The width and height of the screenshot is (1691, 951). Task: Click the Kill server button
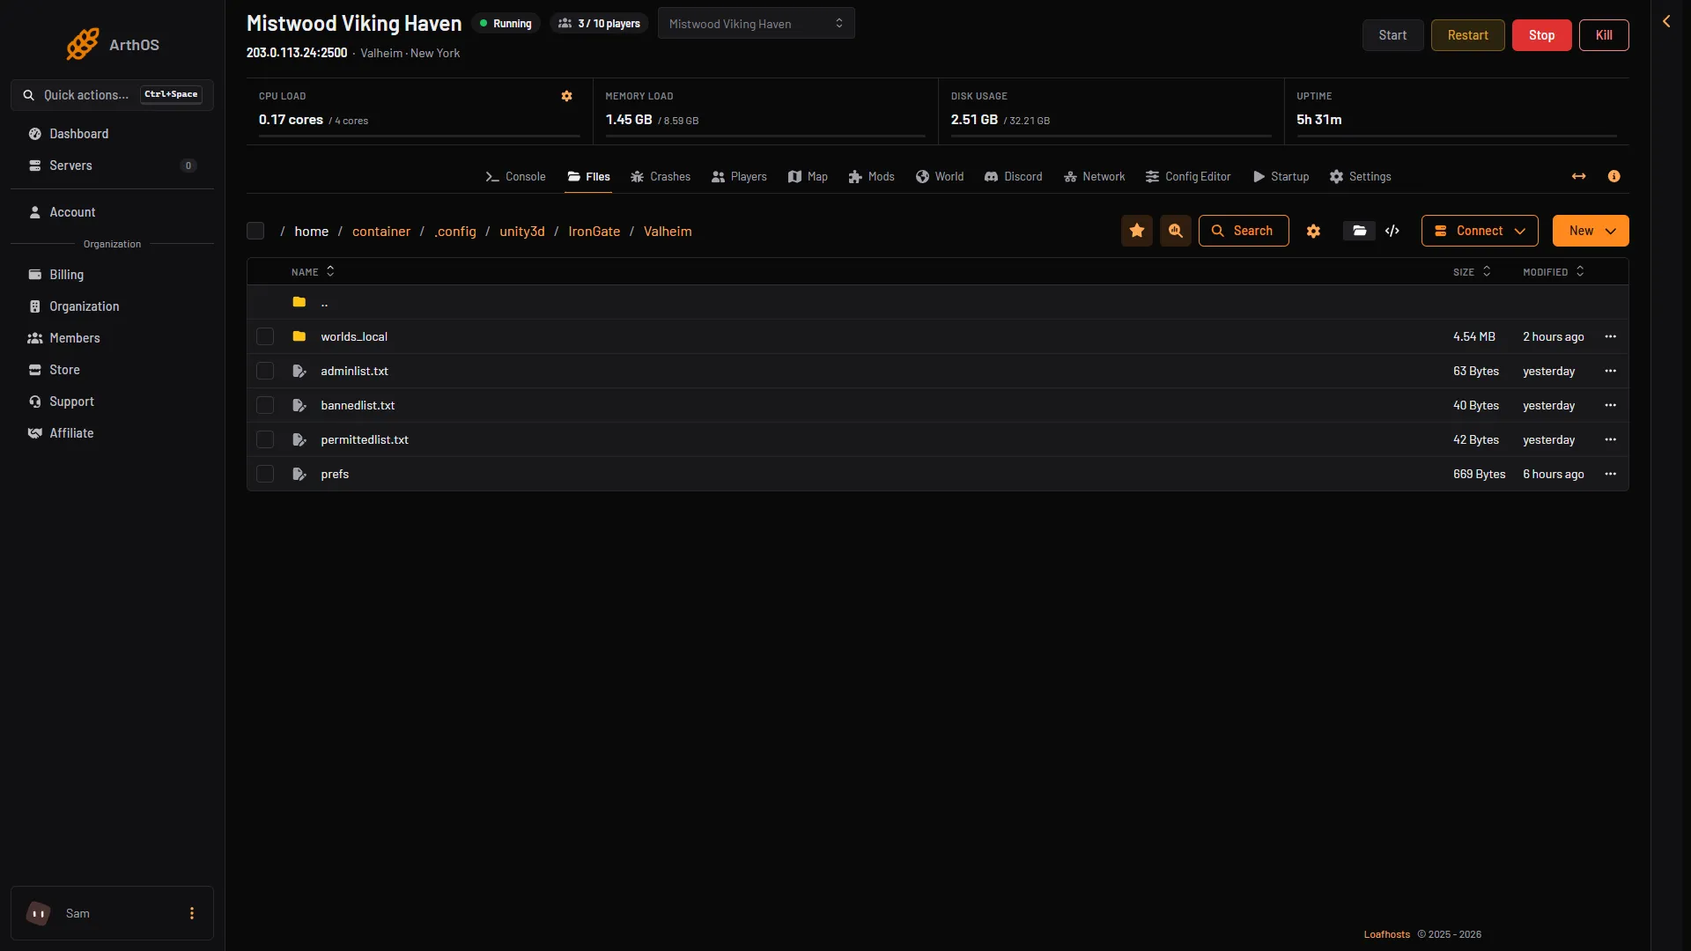click(x=1604, y=35)
